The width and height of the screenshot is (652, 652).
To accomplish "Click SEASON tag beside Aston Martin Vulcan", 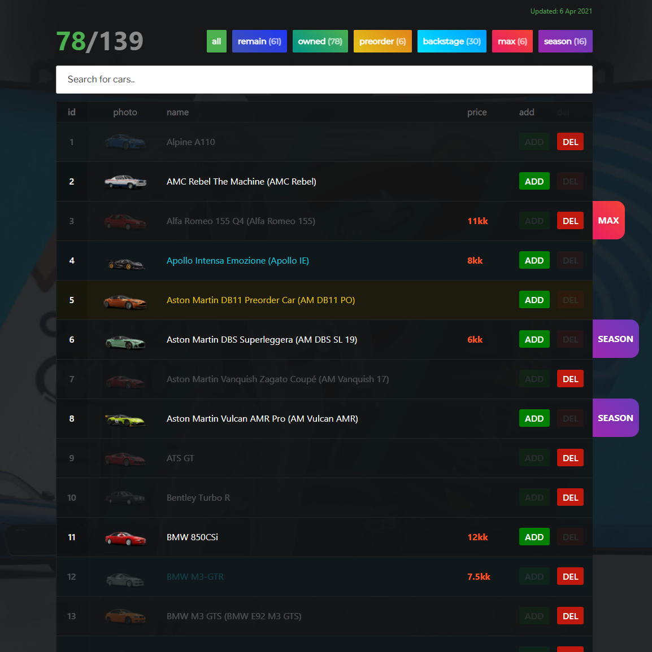I will 615,418.
